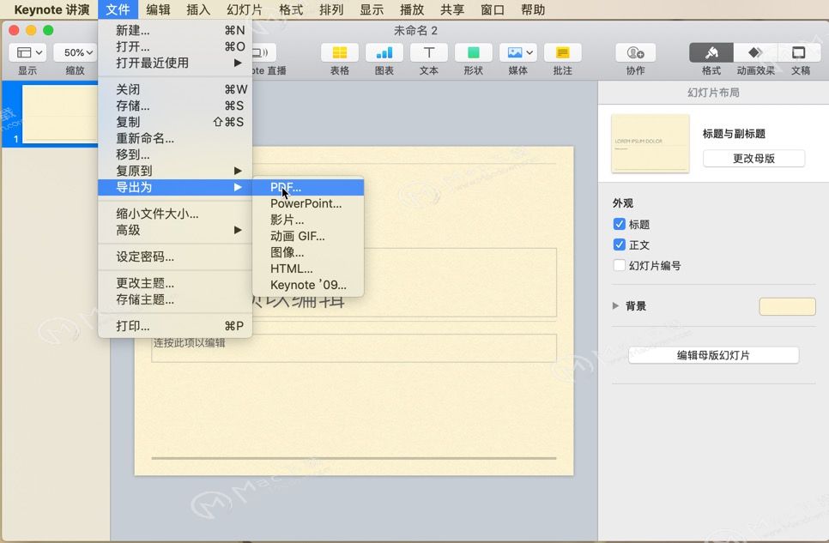Export as 影片... movie
This screenshot has height=543, width=829.
click(x=308, y=220)
